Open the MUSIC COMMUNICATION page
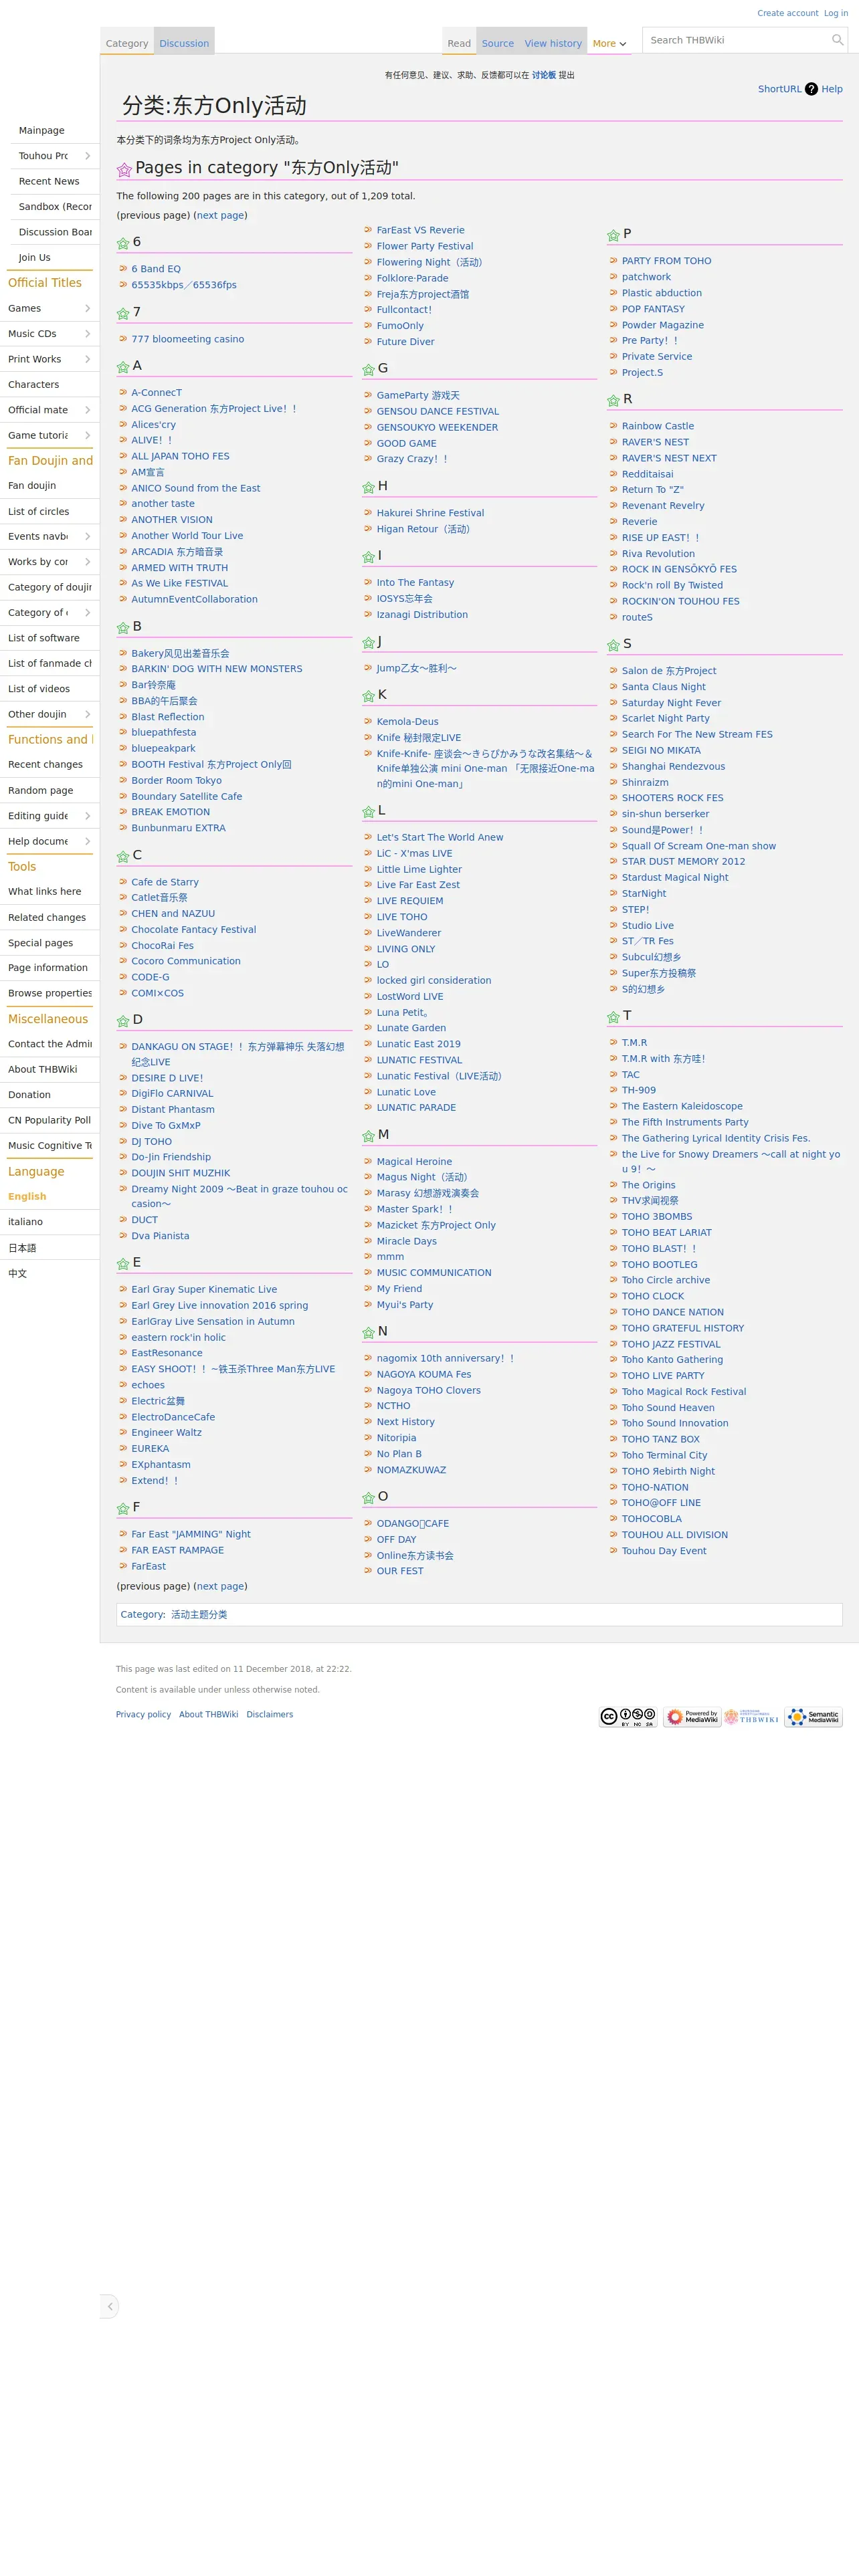859x2576 pixels. coord(434,1273)
